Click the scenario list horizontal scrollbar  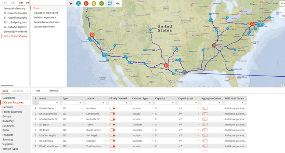point(7,85)
